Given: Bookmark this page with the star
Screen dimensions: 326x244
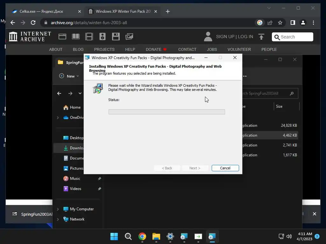Looking at the screenshot, I should click(280, 23).
